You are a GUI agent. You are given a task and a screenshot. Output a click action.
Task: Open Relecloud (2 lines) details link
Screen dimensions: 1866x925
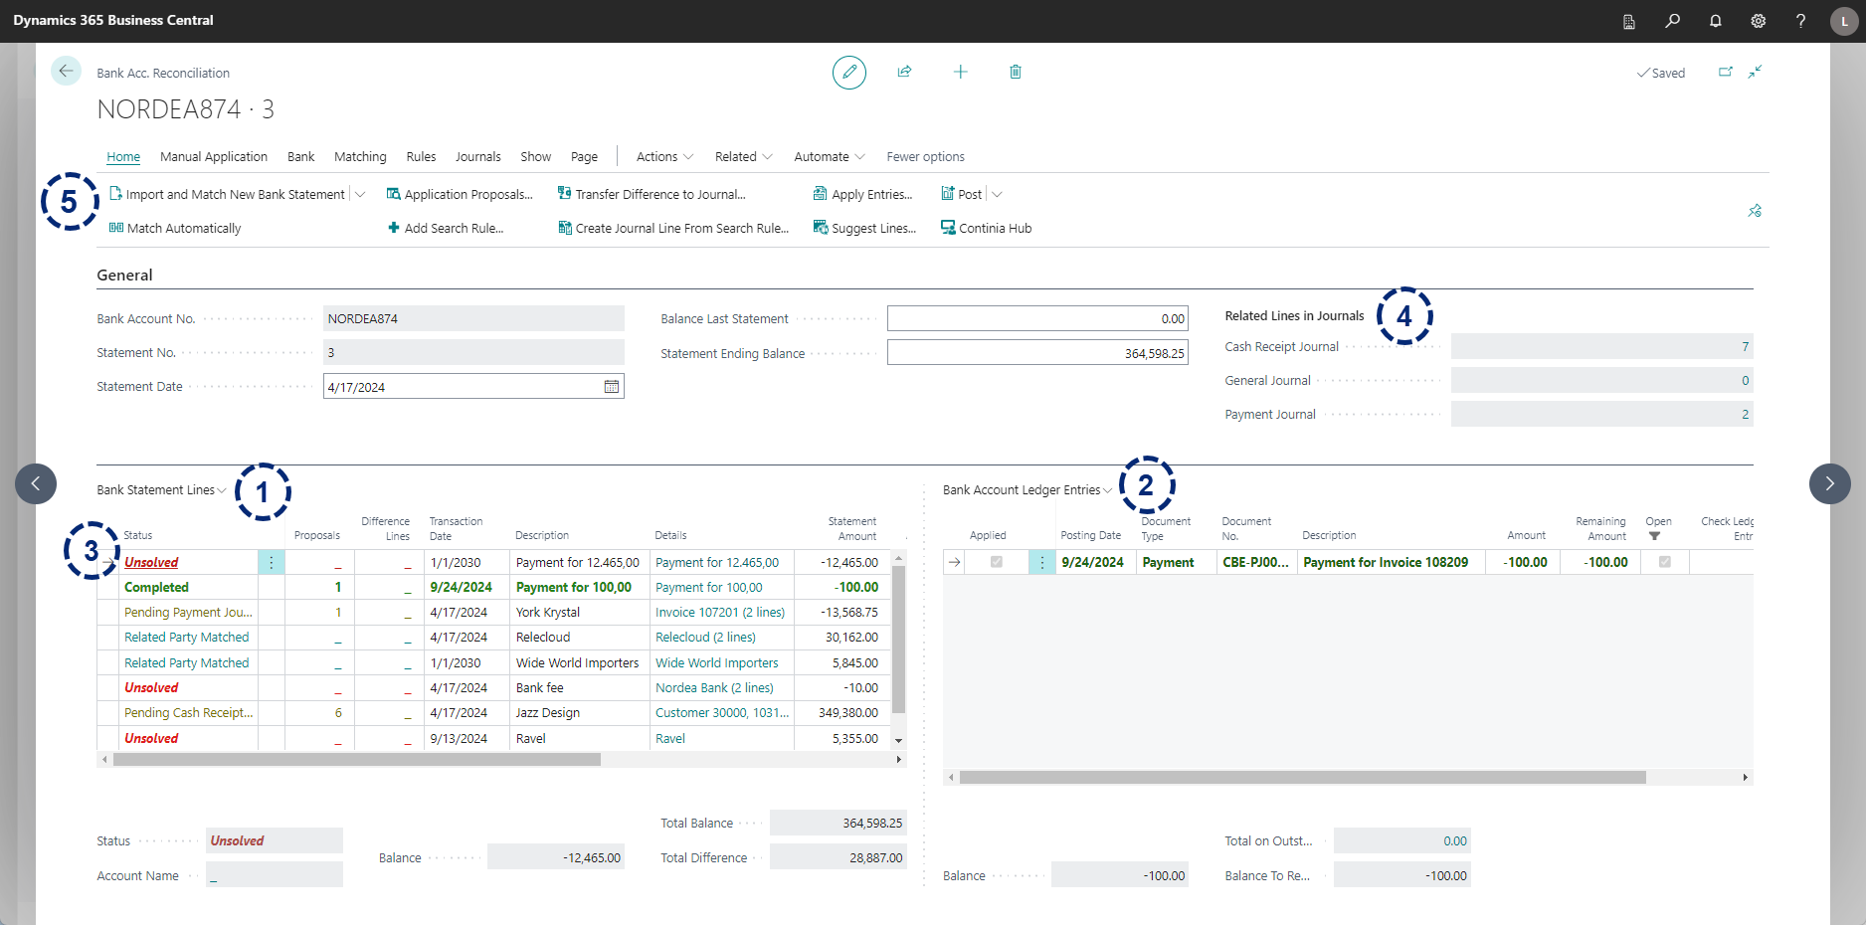(x=705, y=638)
